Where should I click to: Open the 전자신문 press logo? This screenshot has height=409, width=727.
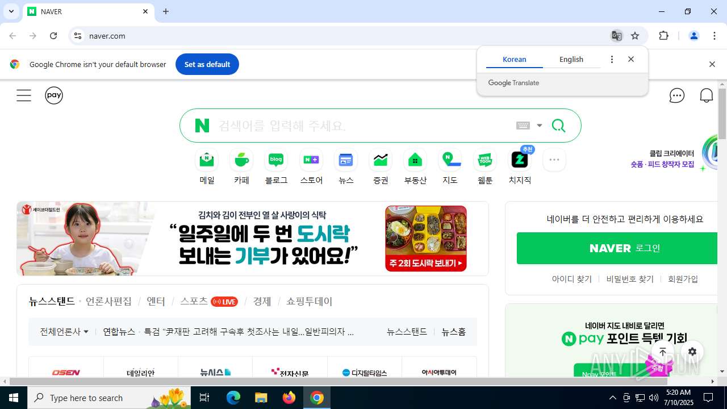[290, 373]
